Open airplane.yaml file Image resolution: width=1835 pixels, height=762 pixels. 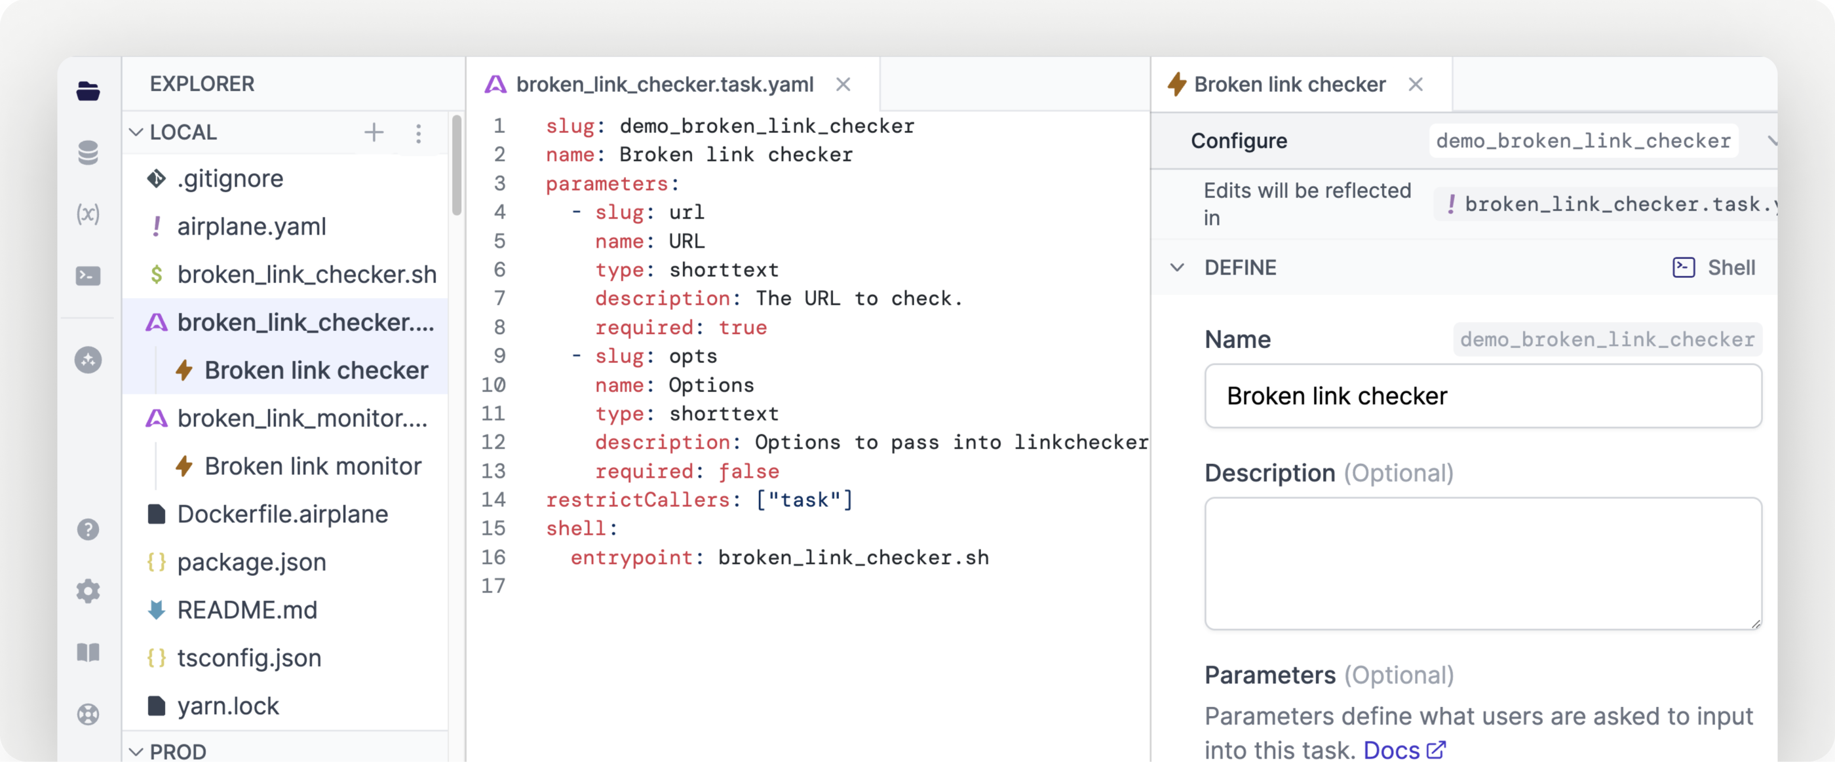click(286, 227)
